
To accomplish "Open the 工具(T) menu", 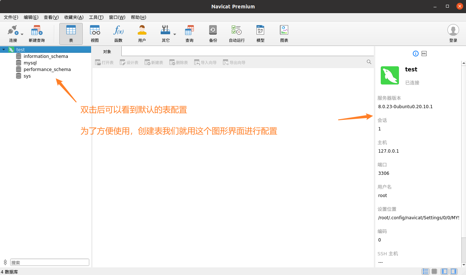I will [96, 17].
